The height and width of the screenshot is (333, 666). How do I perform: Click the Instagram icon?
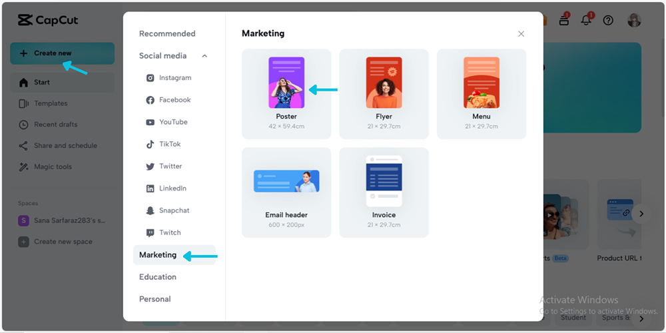click(x=150, y=78)
